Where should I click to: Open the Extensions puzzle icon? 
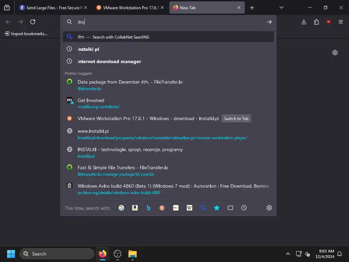316,22
